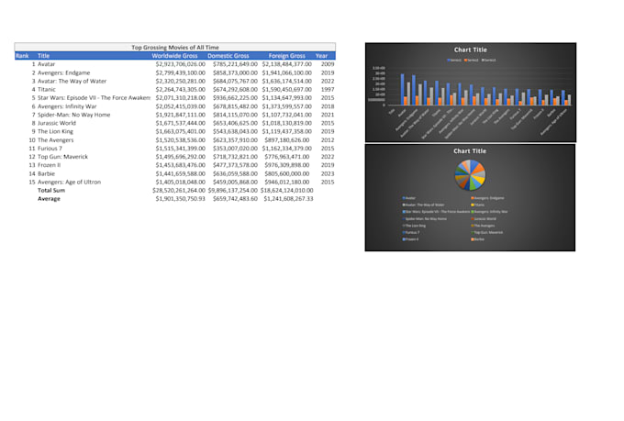Click foreign gross value $776,963,471.00
This screenshot has width=624, height=421.
[286, 157]
